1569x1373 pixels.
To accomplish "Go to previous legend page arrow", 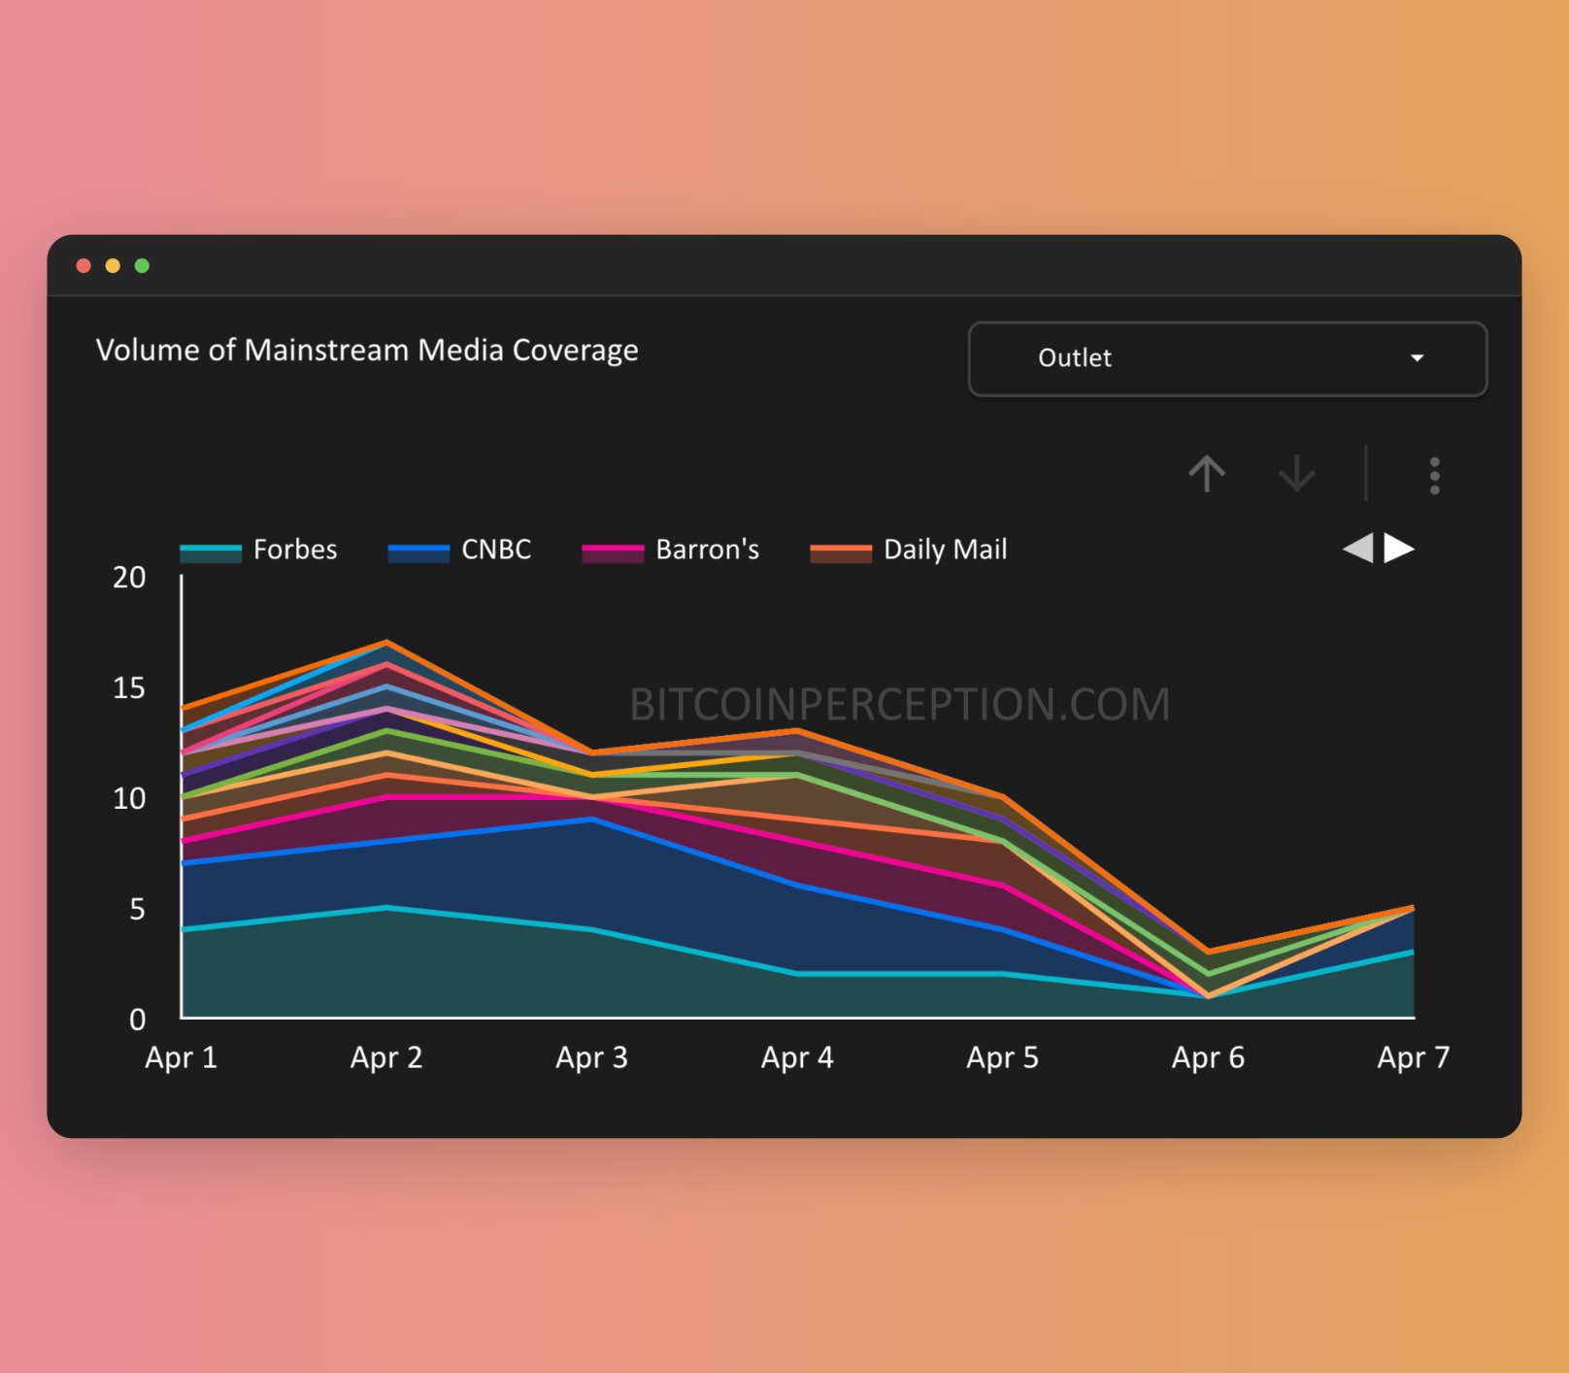I will 1358,548.
